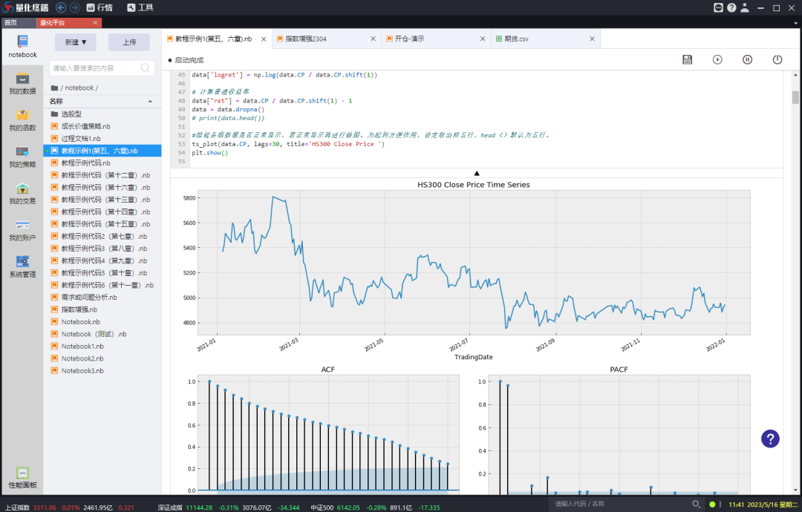Open the 选股型 folder

(x=71, y=114)
